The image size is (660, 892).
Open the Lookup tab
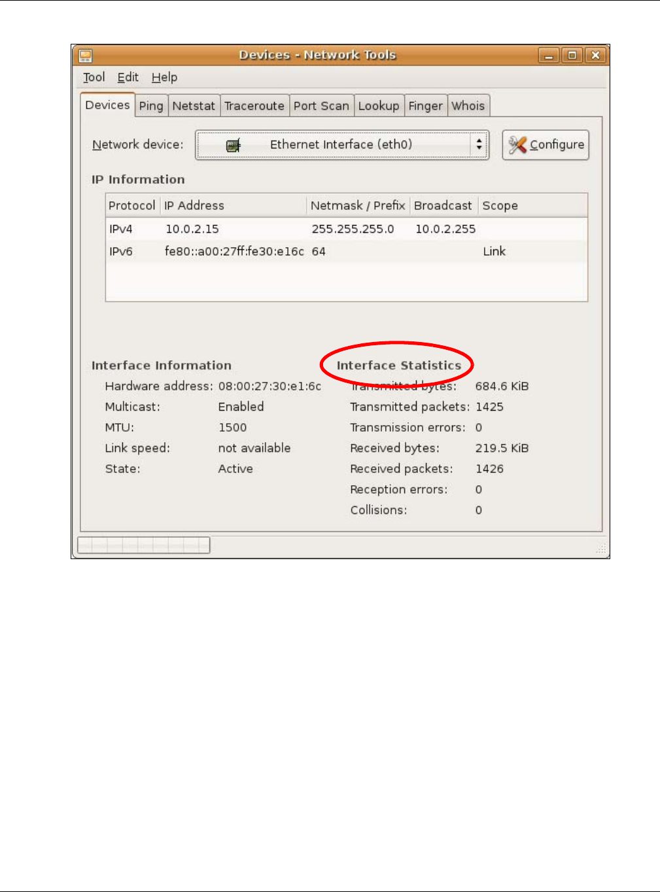pyautogui.click(x=379, y=106)
